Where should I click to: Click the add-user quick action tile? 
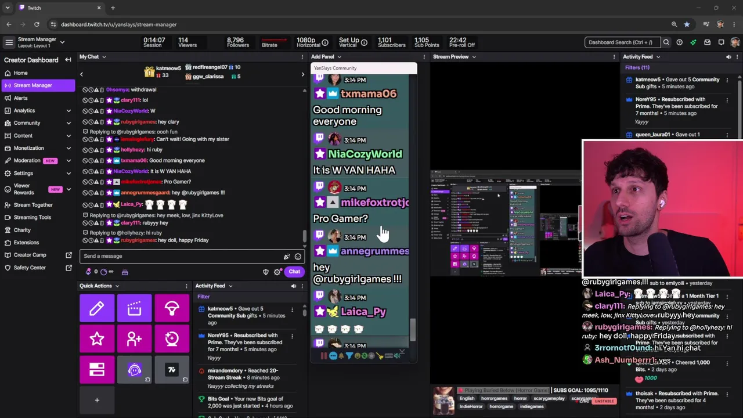click(134, 339)
